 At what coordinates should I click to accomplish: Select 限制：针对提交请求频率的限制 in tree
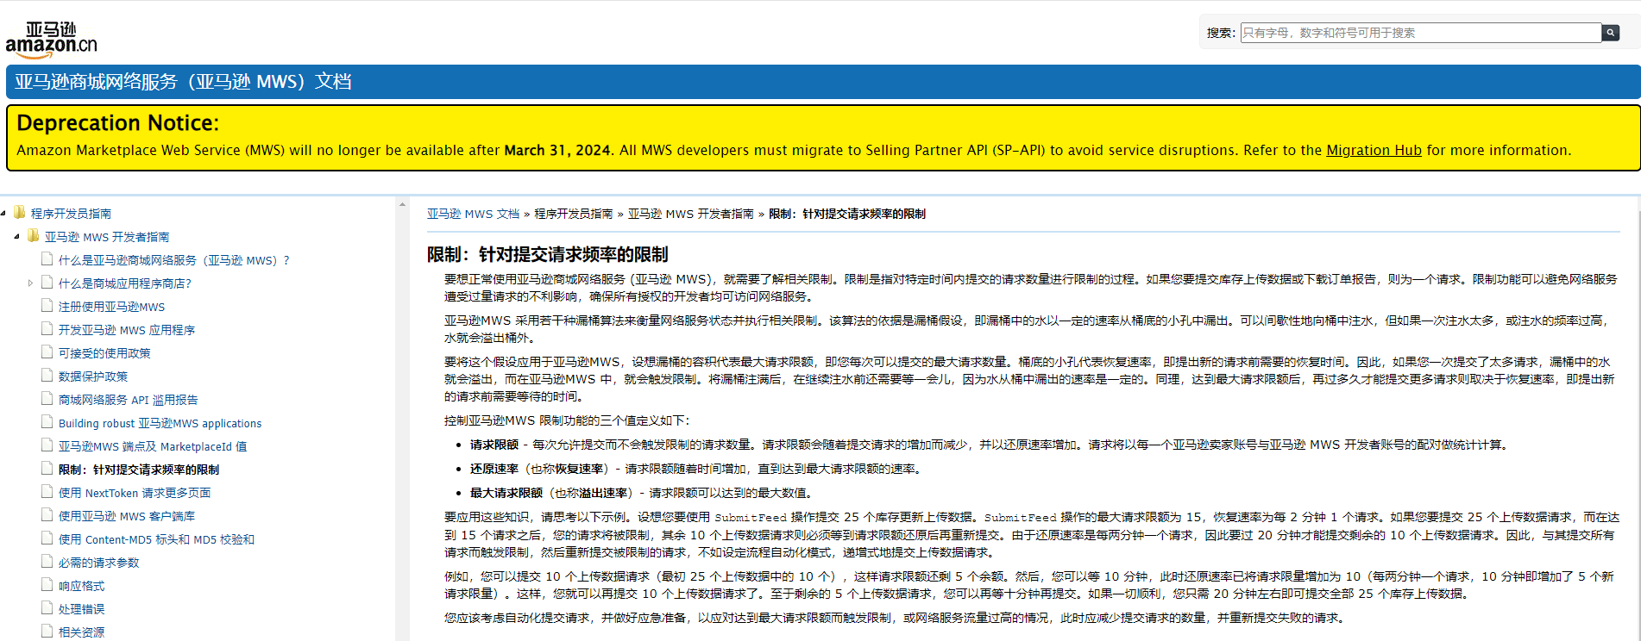pos(139,470)
